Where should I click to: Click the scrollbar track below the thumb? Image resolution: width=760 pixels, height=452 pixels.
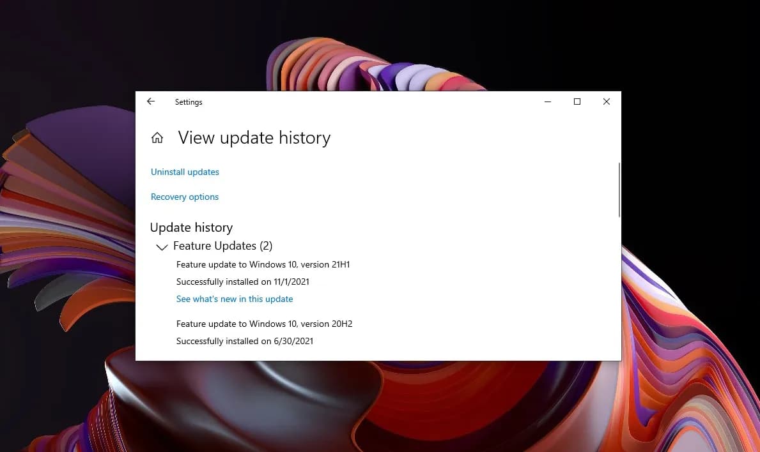619,287
